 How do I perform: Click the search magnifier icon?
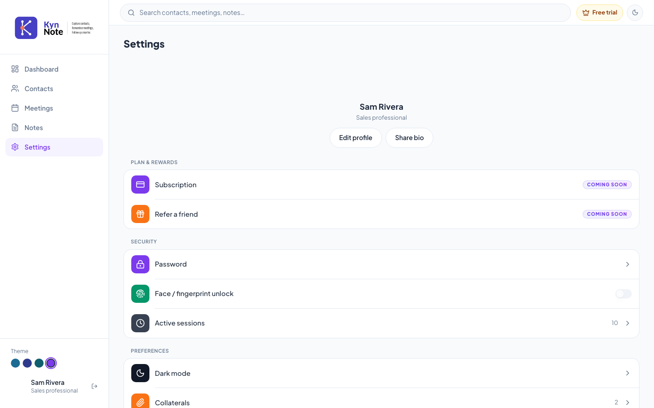coord(131,13)
